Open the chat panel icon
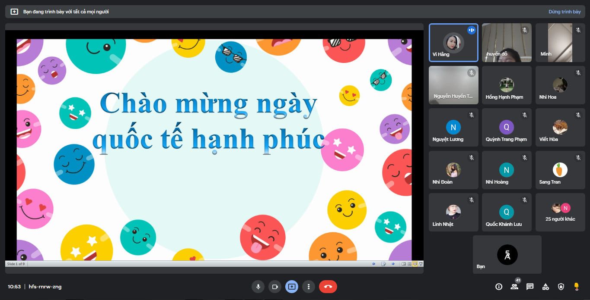590x300 pixels. (530, 287)
